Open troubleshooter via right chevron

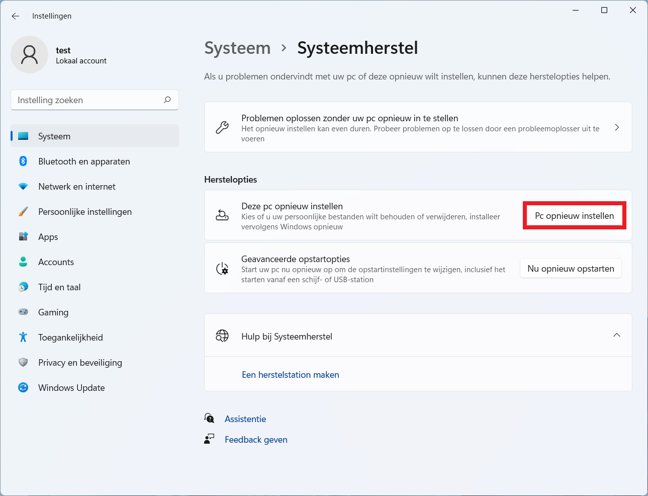(617, 127)
